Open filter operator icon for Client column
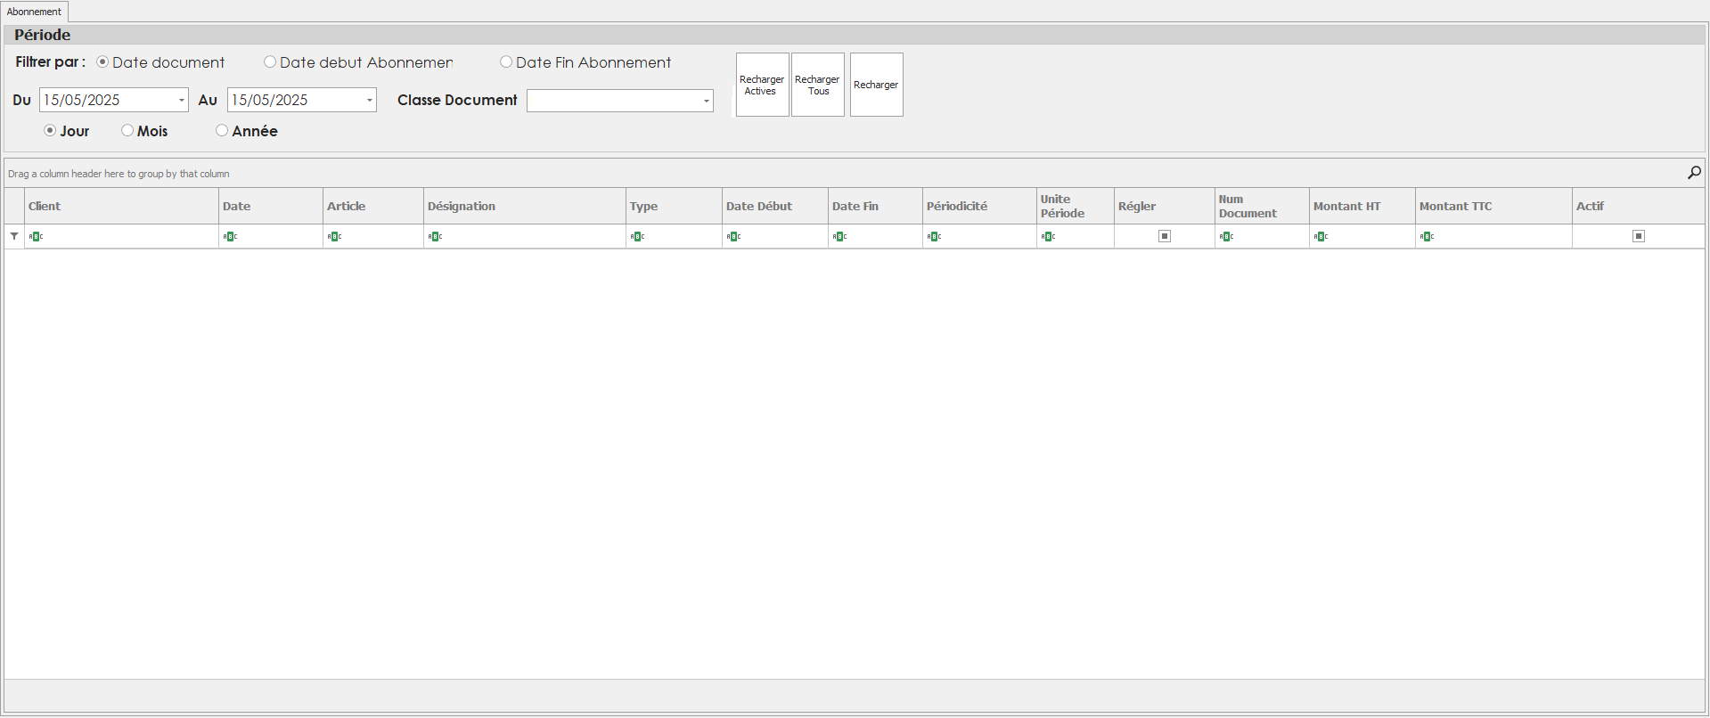 coord(36,237)
